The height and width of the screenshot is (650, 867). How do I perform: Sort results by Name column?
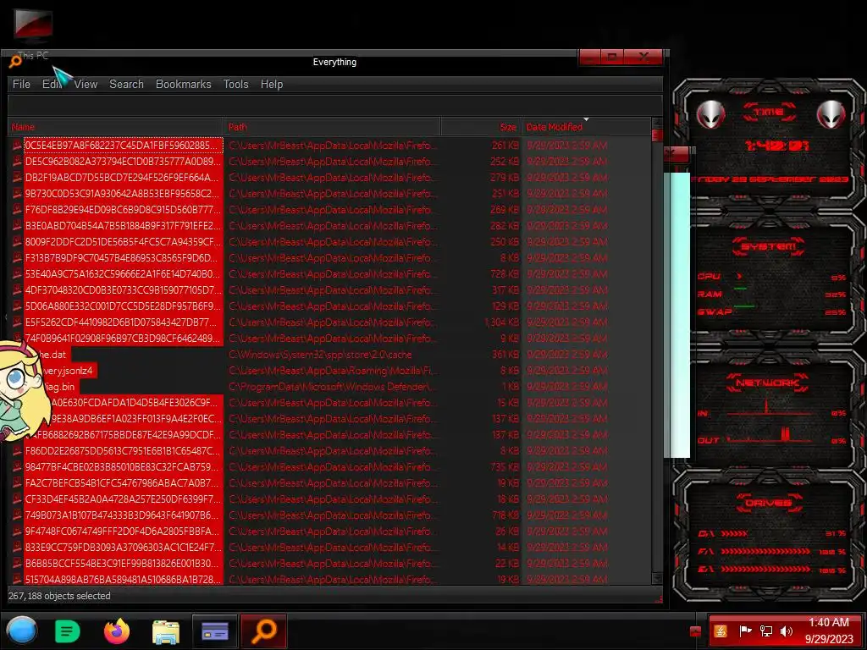(115, 127)
